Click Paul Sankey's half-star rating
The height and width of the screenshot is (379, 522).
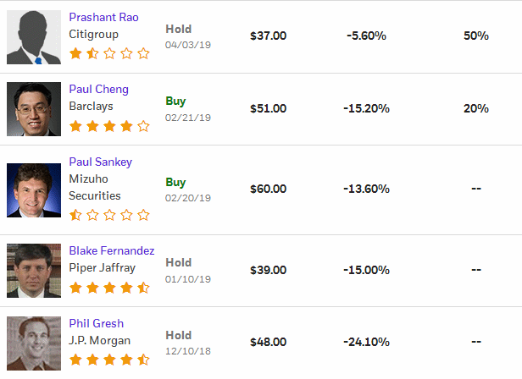coord(109,215)
